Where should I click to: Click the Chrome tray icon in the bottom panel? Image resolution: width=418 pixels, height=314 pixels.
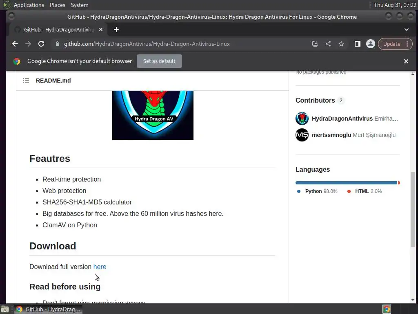click(387, 309)
